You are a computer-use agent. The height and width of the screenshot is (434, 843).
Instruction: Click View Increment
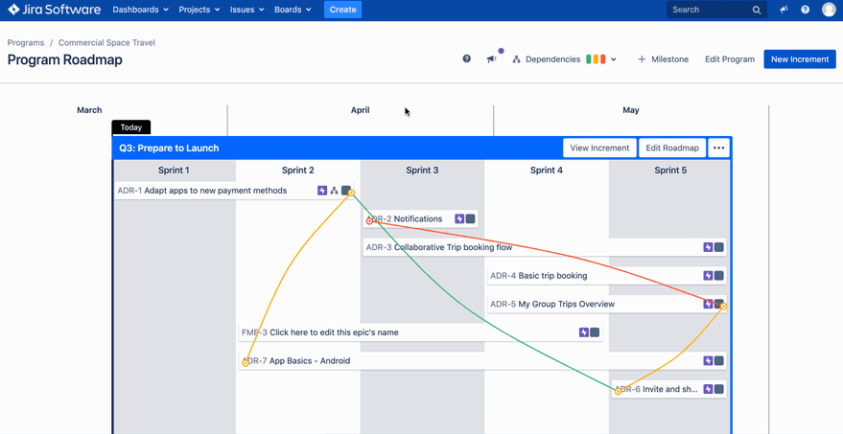(599, 148)
